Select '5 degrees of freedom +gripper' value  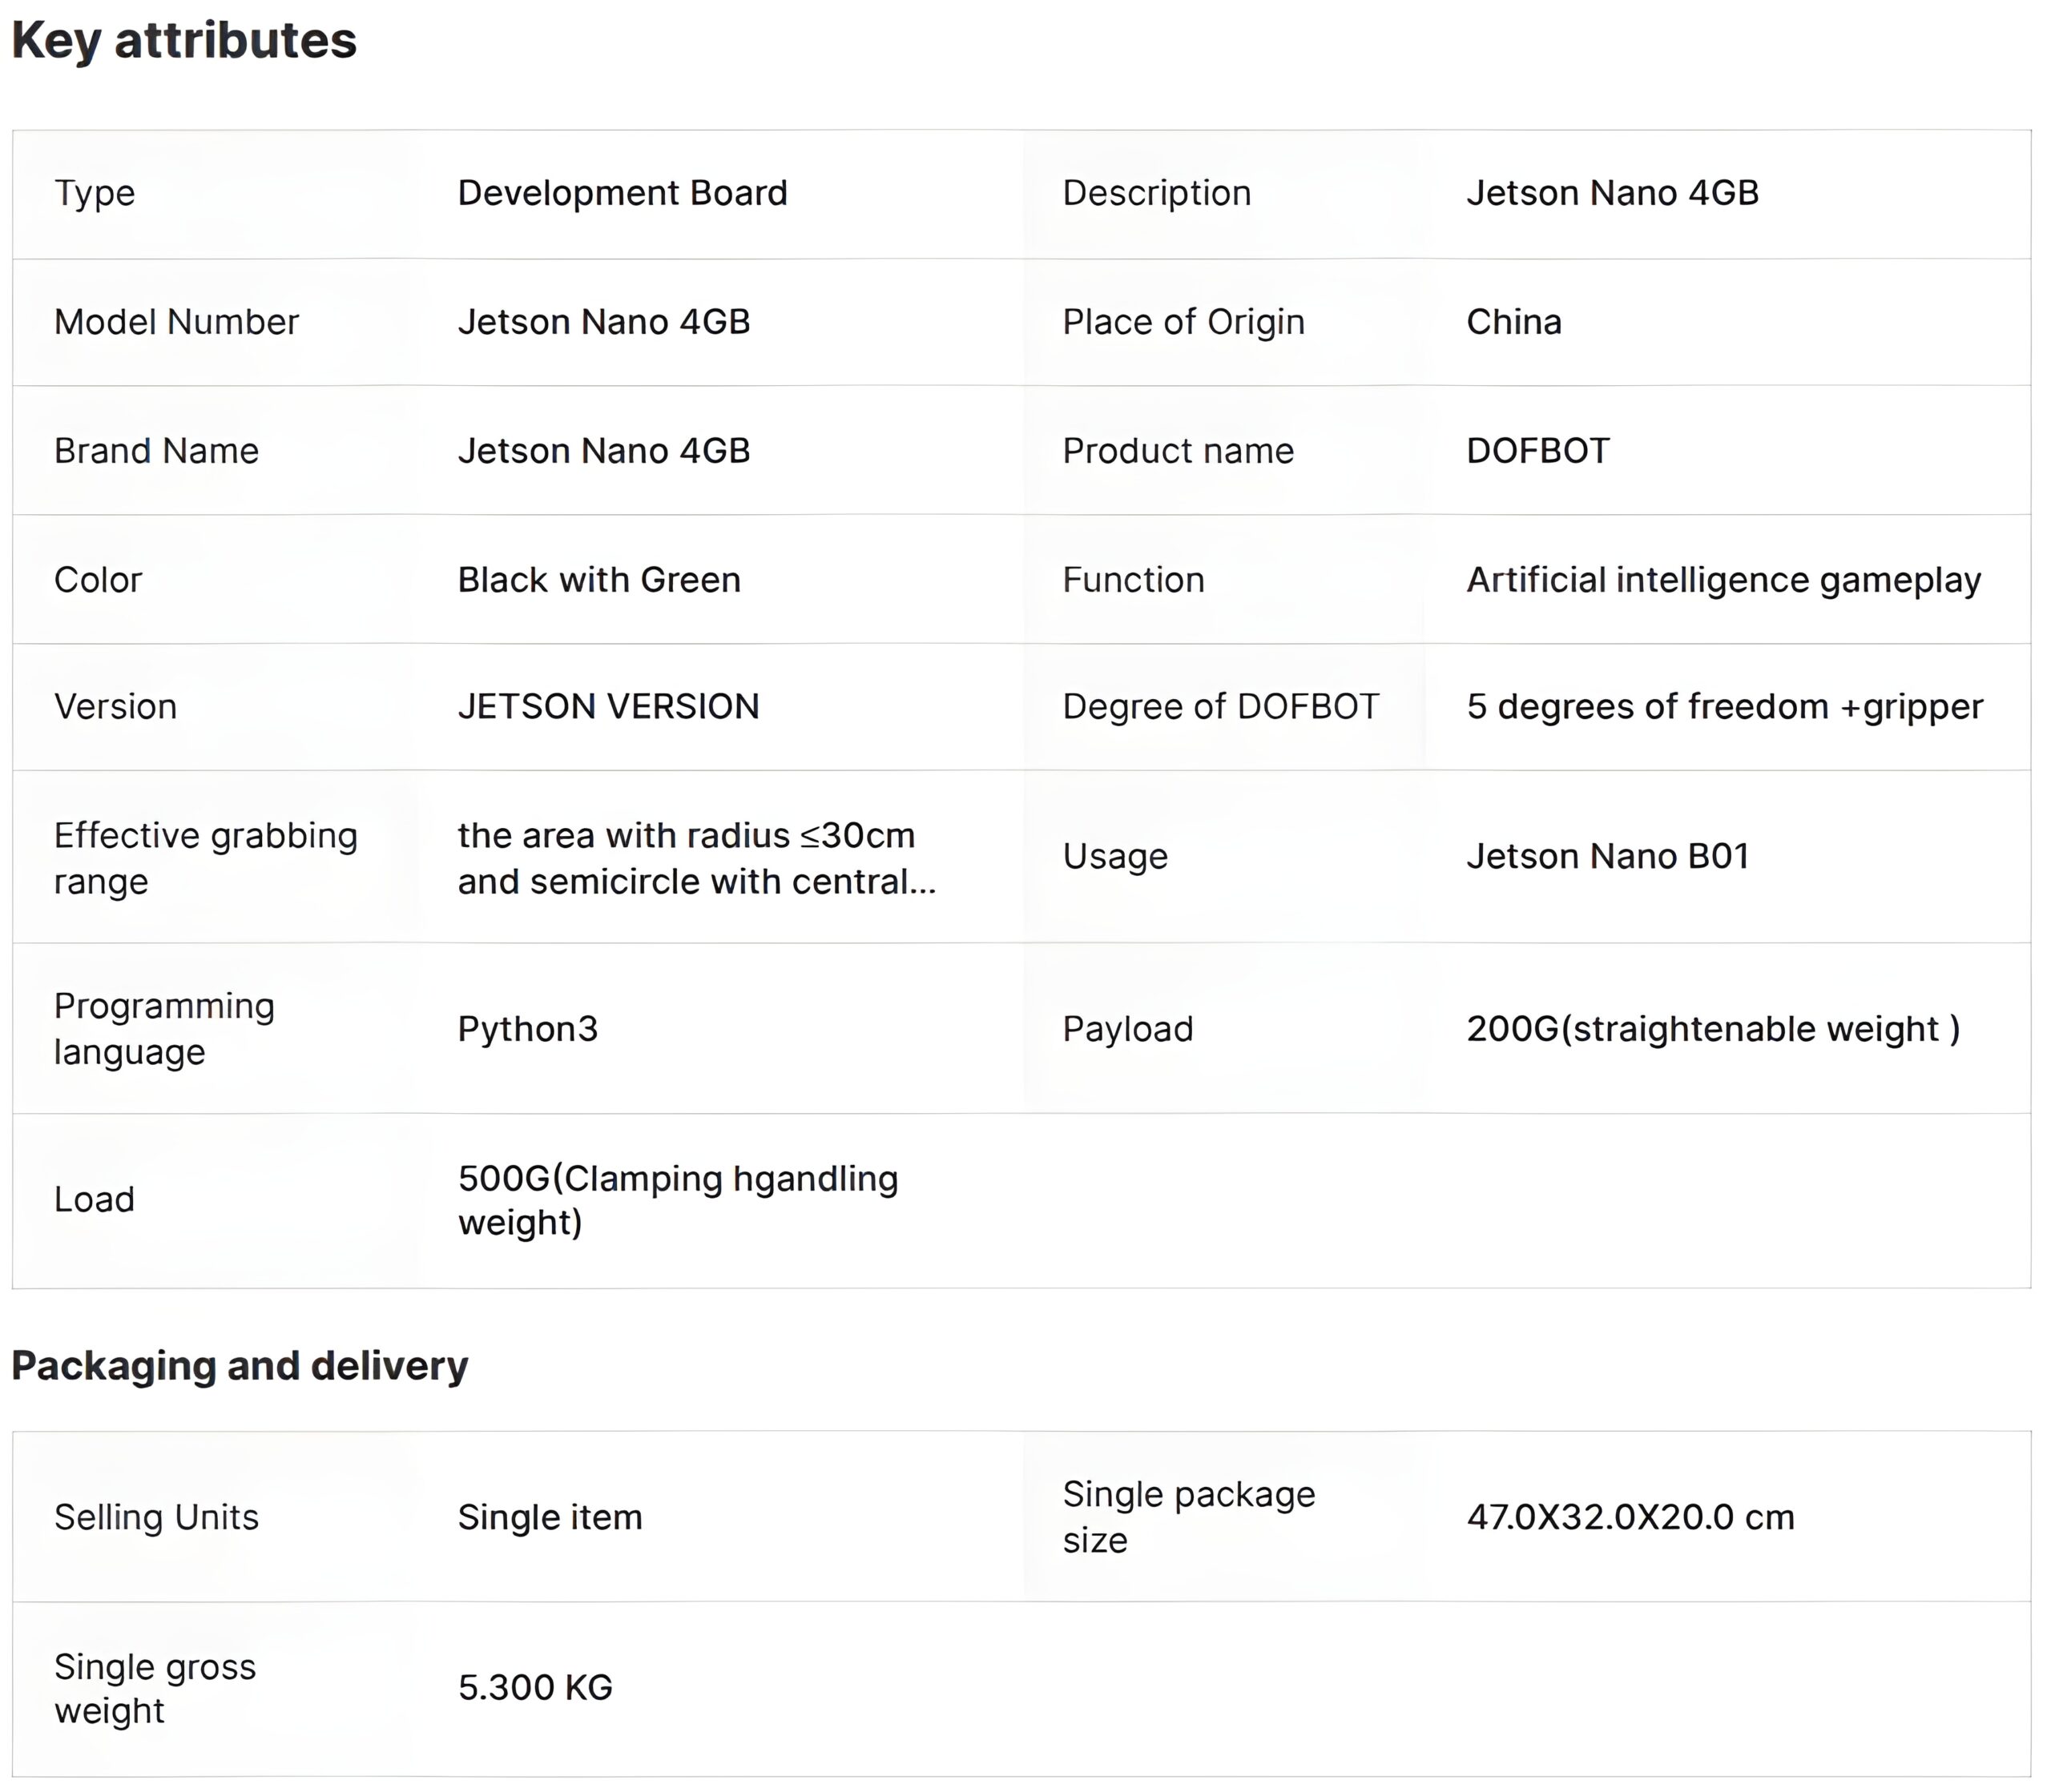point(1725,707)
